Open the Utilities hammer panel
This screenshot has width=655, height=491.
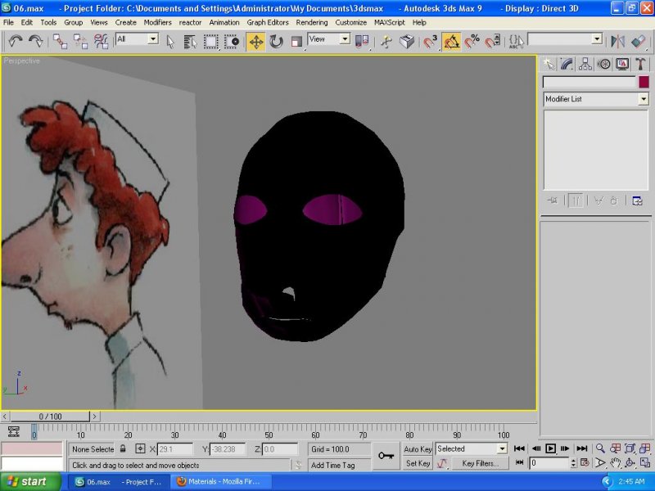point(640,64)
